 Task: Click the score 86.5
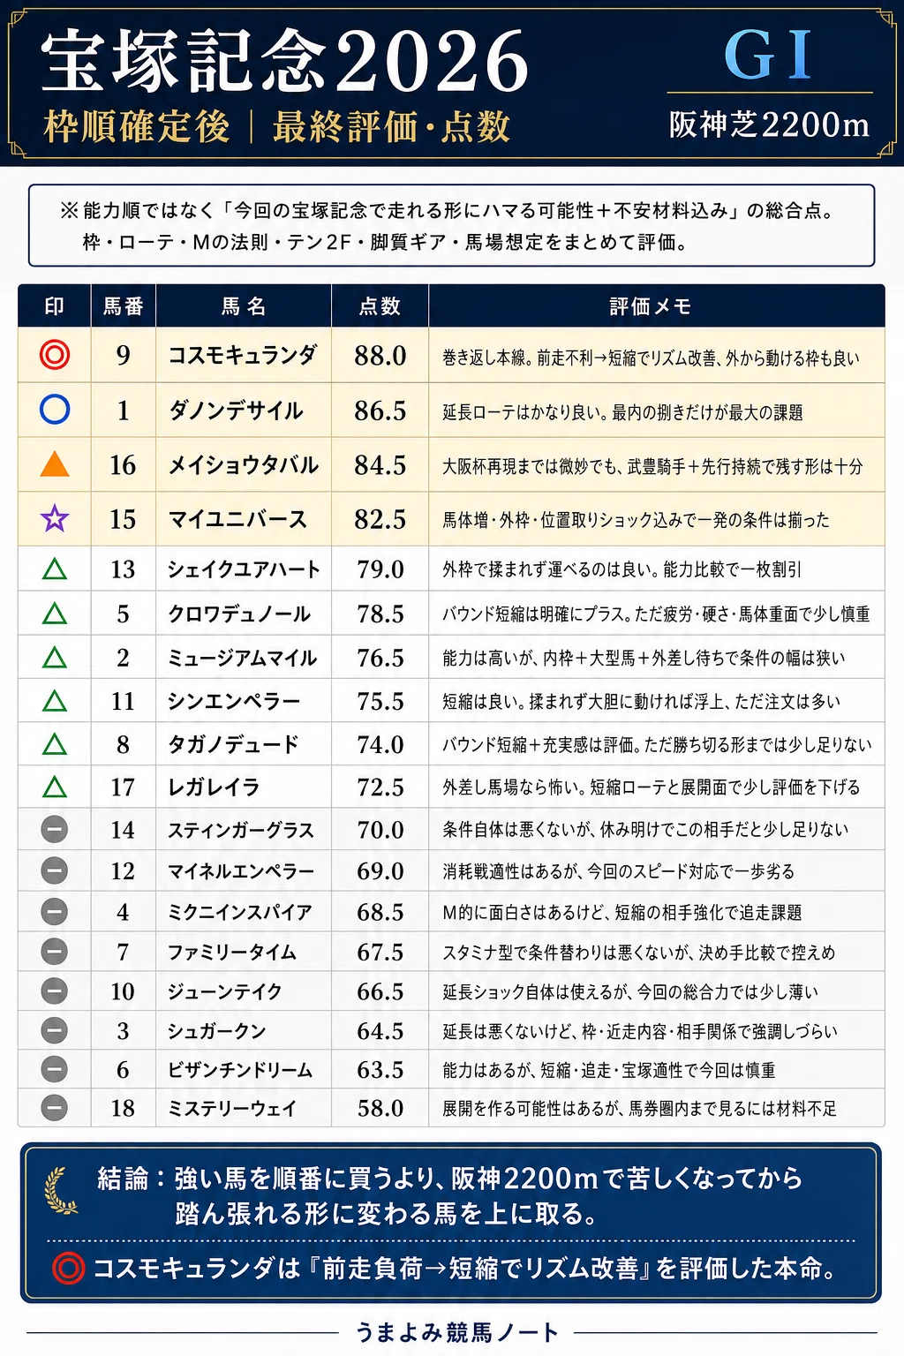380,411
